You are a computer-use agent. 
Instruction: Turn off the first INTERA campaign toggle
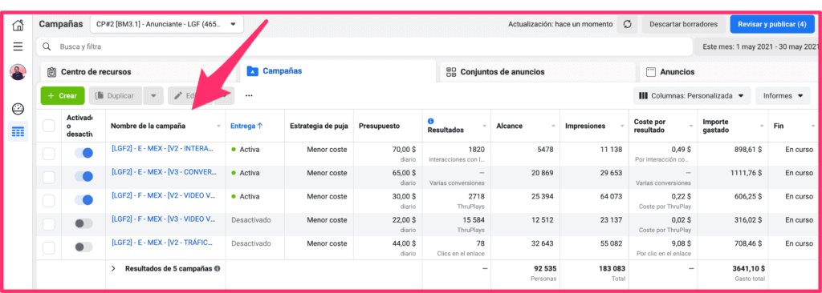pyautogui.click(x=83, y=153)
